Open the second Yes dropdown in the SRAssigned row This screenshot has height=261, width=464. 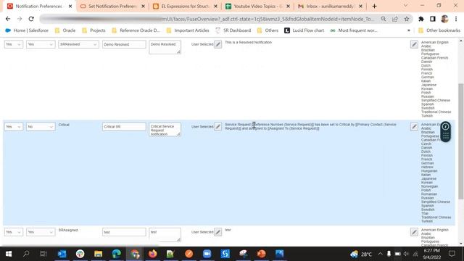click(41, 232)
